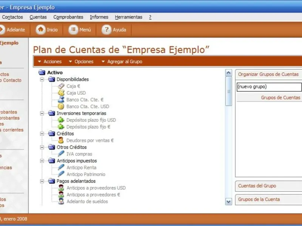Viewport: 302px width, 226px height.
Task: Select the Anticipo Patrimonio account label
Action: point(86,174)
